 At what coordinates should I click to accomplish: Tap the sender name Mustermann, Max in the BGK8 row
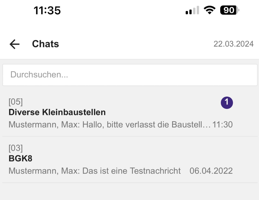coord(44,171)
